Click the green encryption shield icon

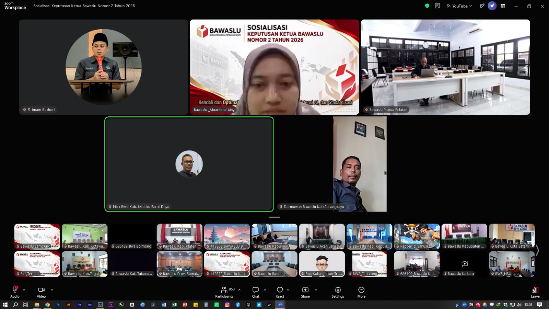click(427, 6)
